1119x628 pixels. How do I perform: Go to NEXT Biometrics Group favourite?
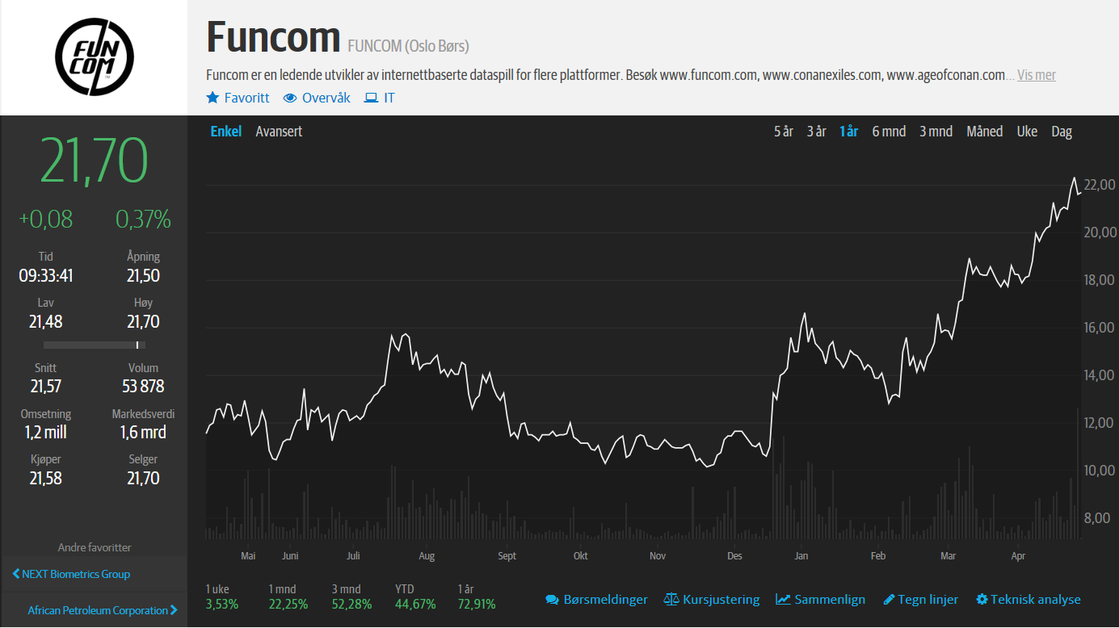coord(76,574)
